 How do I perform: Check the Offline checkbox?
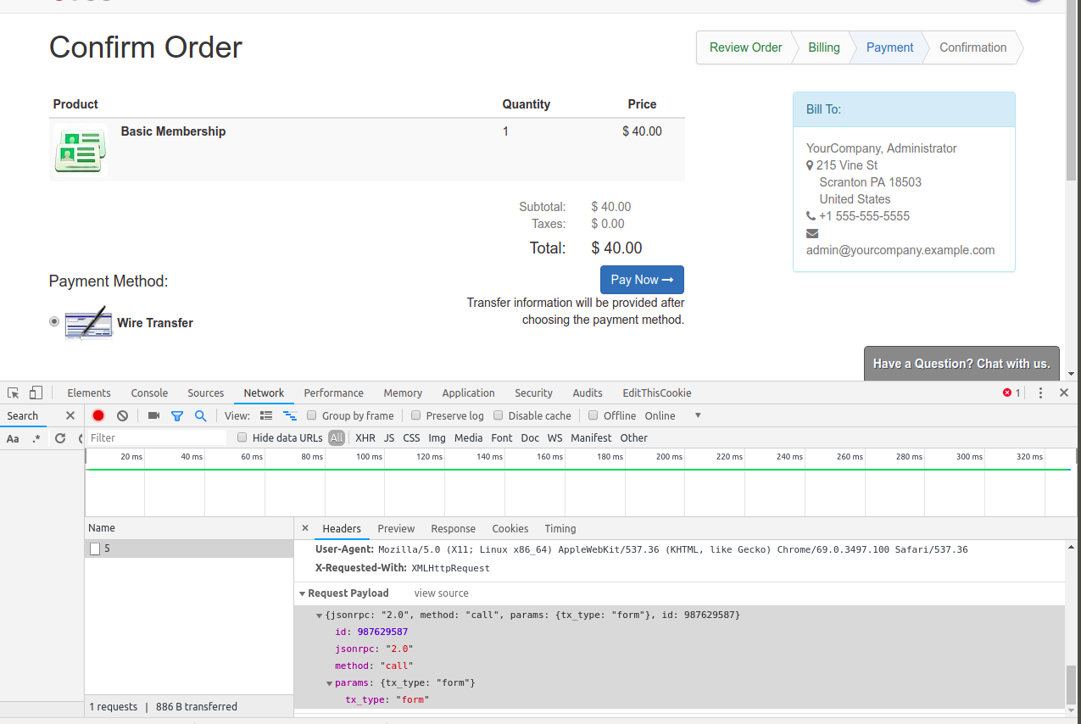[x=593, y=415]
